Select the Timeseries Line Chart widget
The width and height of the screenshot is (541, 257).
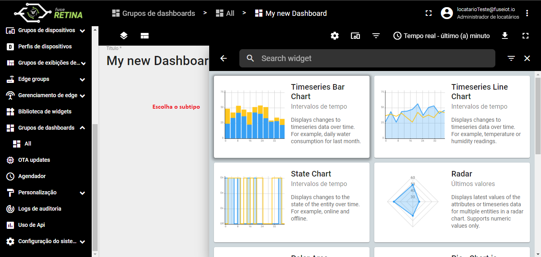(x=452, y=117)
